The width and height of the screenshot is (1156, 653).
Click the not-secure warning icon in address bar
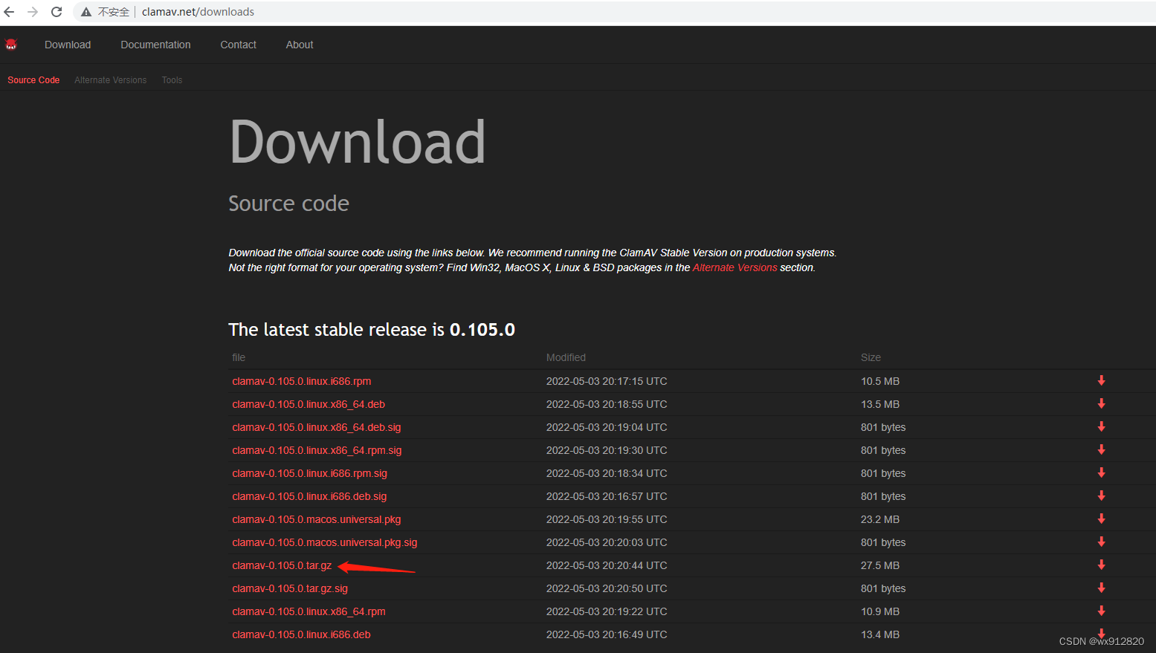(86, 12)
